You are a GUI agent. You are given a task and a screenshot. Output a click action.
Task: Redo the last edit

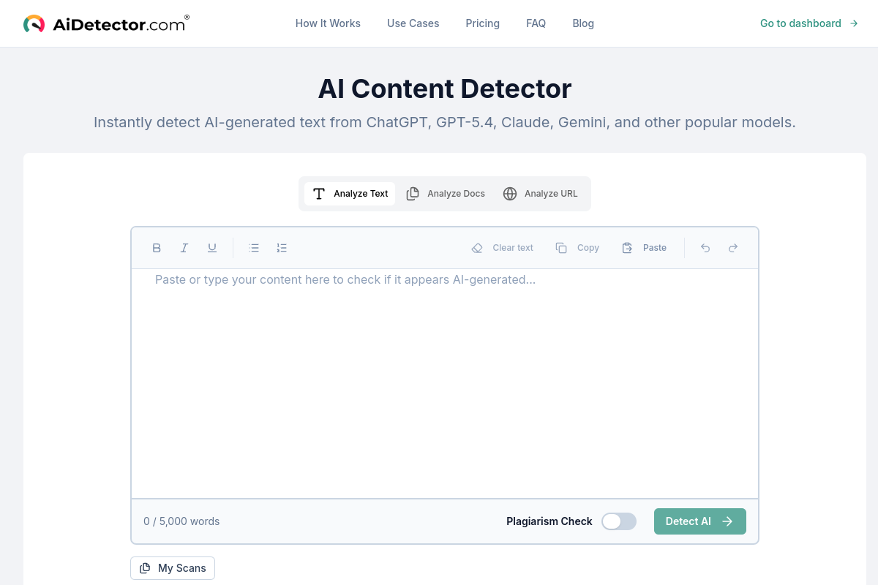(733, 248)
